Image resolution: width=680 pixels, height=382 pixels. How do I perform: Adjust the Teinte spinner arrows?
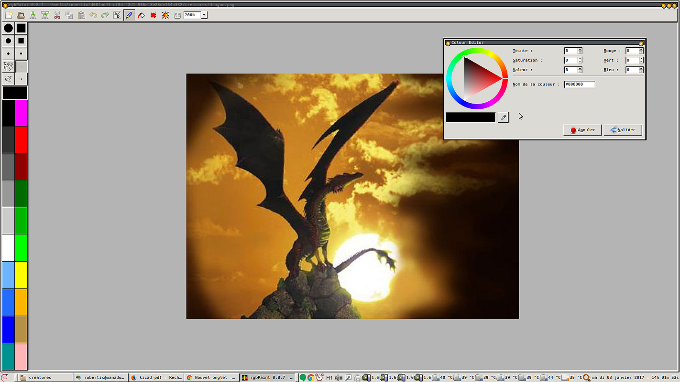click(580, 51)
